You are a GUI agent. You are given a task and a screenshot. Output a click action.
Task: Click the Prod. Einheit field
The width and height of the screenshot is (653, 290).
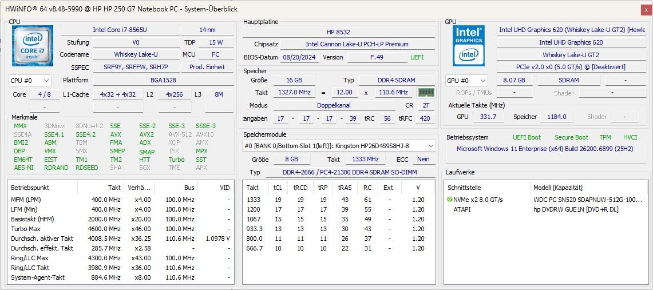point(207,67)
